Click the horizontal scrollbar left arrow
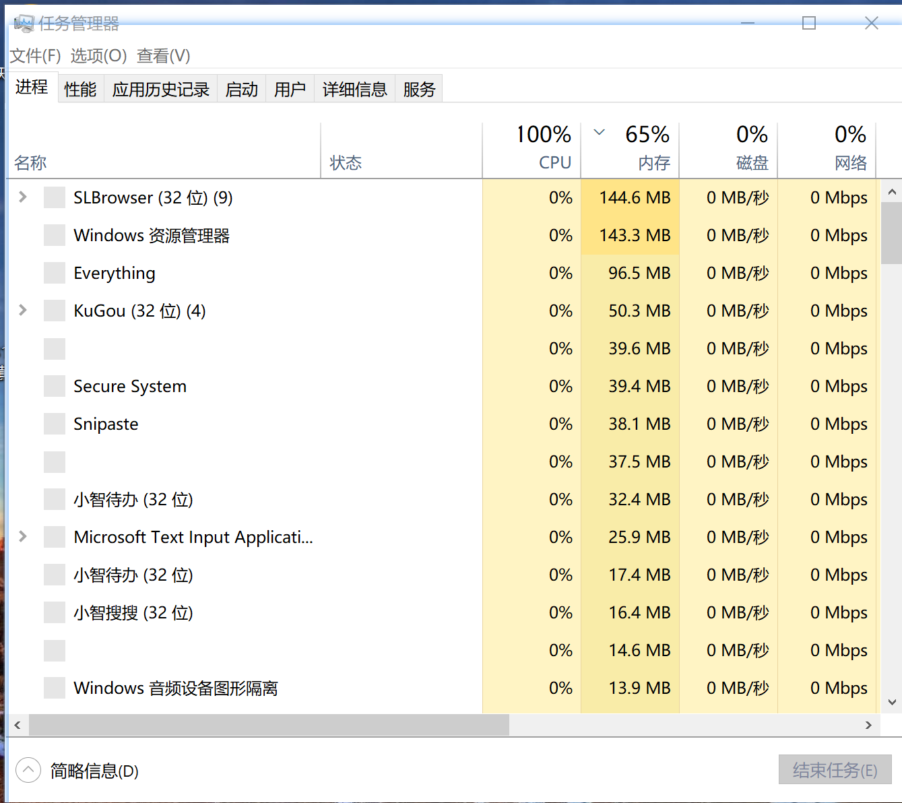Screen dimensions: 902x803 pyautogui.click(x=18, y=725)
